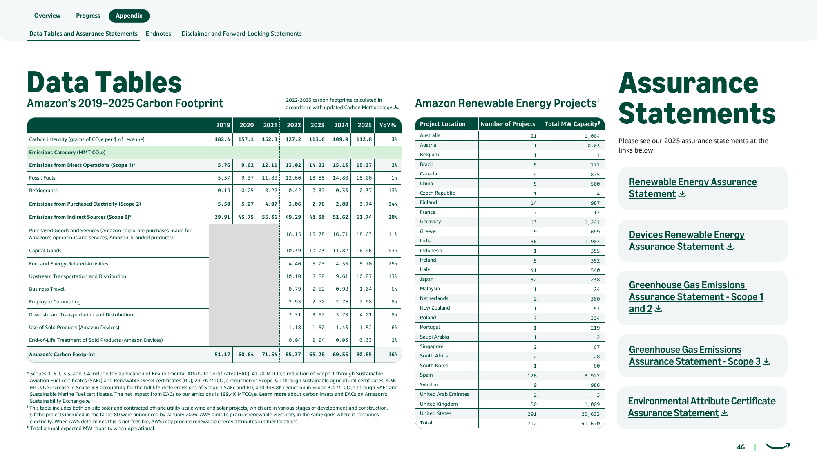Click the Amazon smile logo
Screen dimensions: 817x460
pyautogui.click(x=777, y=446)
